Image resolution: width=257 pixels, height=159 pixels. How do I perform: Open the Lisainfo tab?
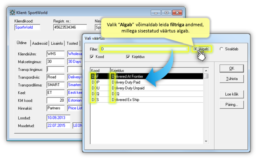point(57,43)
